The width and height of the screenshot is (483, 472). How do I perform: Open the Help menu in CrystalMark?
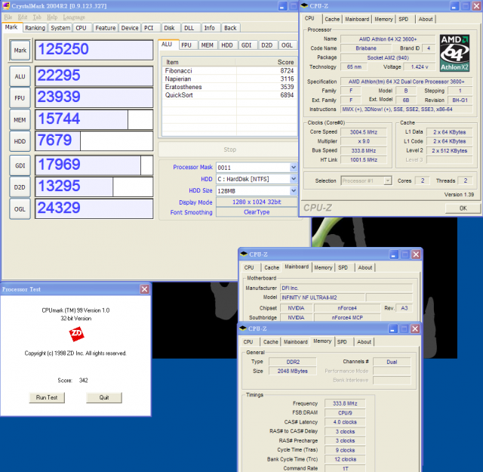click(x=52, y=17)
